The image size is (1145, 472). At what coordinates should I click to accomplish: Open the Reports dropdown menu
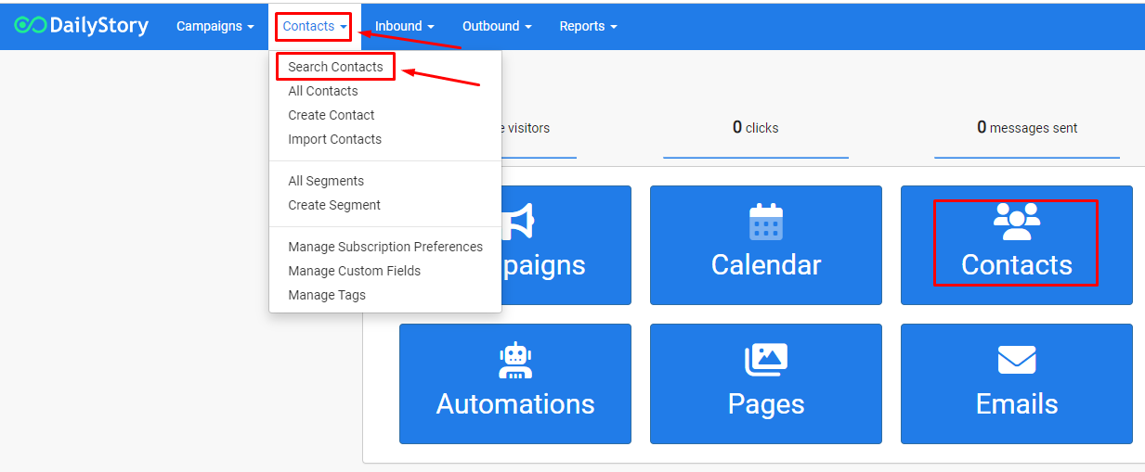pos(588,26)
